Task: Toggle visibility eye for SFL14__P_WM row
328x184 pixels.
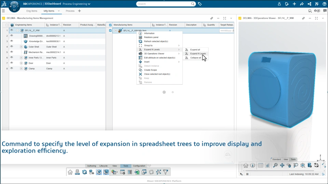Action: (x=12, y=30)
